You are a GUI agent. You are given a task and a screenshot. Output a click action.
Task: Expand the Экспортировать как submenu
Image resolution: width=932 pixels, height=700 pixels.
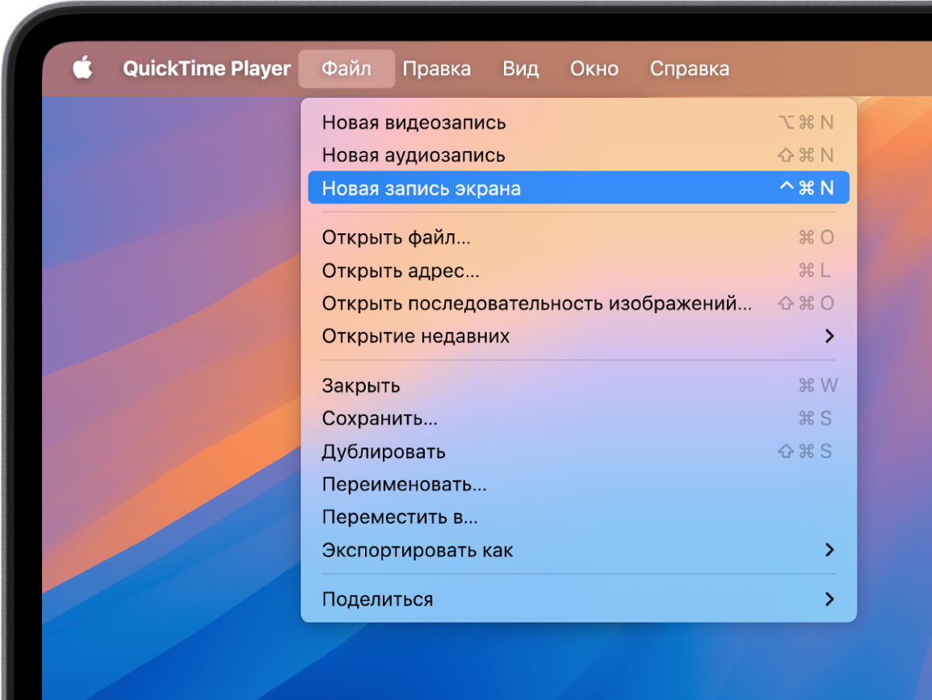[x=579, y=551]
